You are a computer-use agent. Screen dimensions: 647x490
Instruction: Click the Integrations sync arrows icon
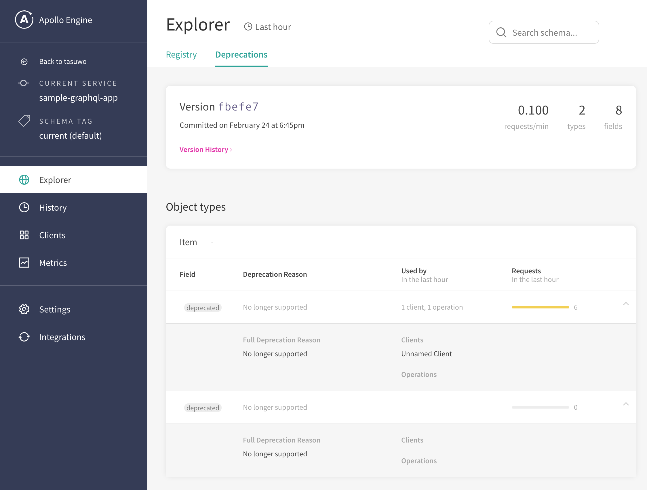[24, 337]
